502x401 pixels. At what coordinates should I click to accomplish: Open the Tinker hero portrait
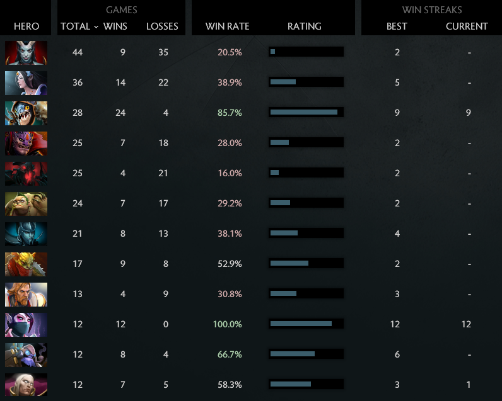click(26, 354)
